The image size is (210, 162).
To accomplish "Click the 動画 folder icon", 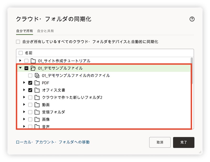I will pyautogui.click(x=37, y=105).
